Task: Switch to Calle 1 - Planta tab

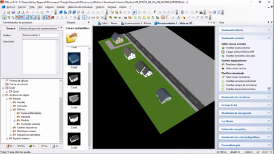Action: pyautogui.click(x=107, y=23)
